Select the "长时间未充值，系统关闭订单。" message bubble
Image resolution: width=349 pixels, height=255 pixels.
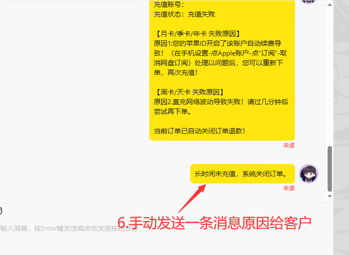click(243, 174)
